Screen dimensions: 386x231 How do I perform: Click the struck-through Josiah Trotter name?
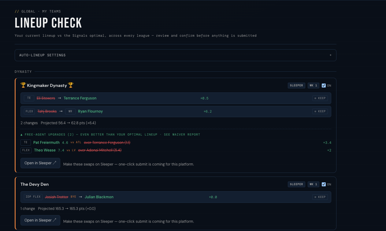pos(57,197)
